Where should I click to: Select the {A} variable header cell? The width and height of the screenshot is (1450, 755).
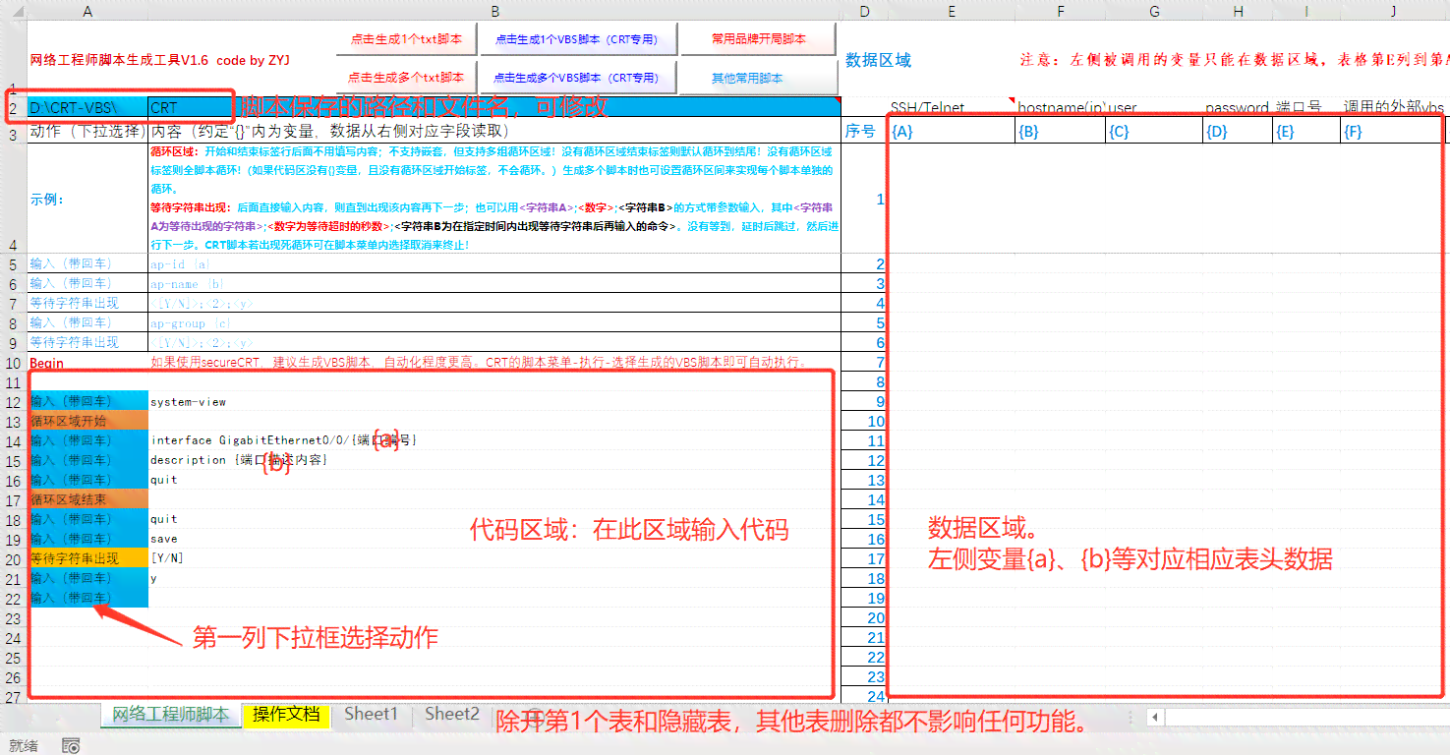[952, 131]
